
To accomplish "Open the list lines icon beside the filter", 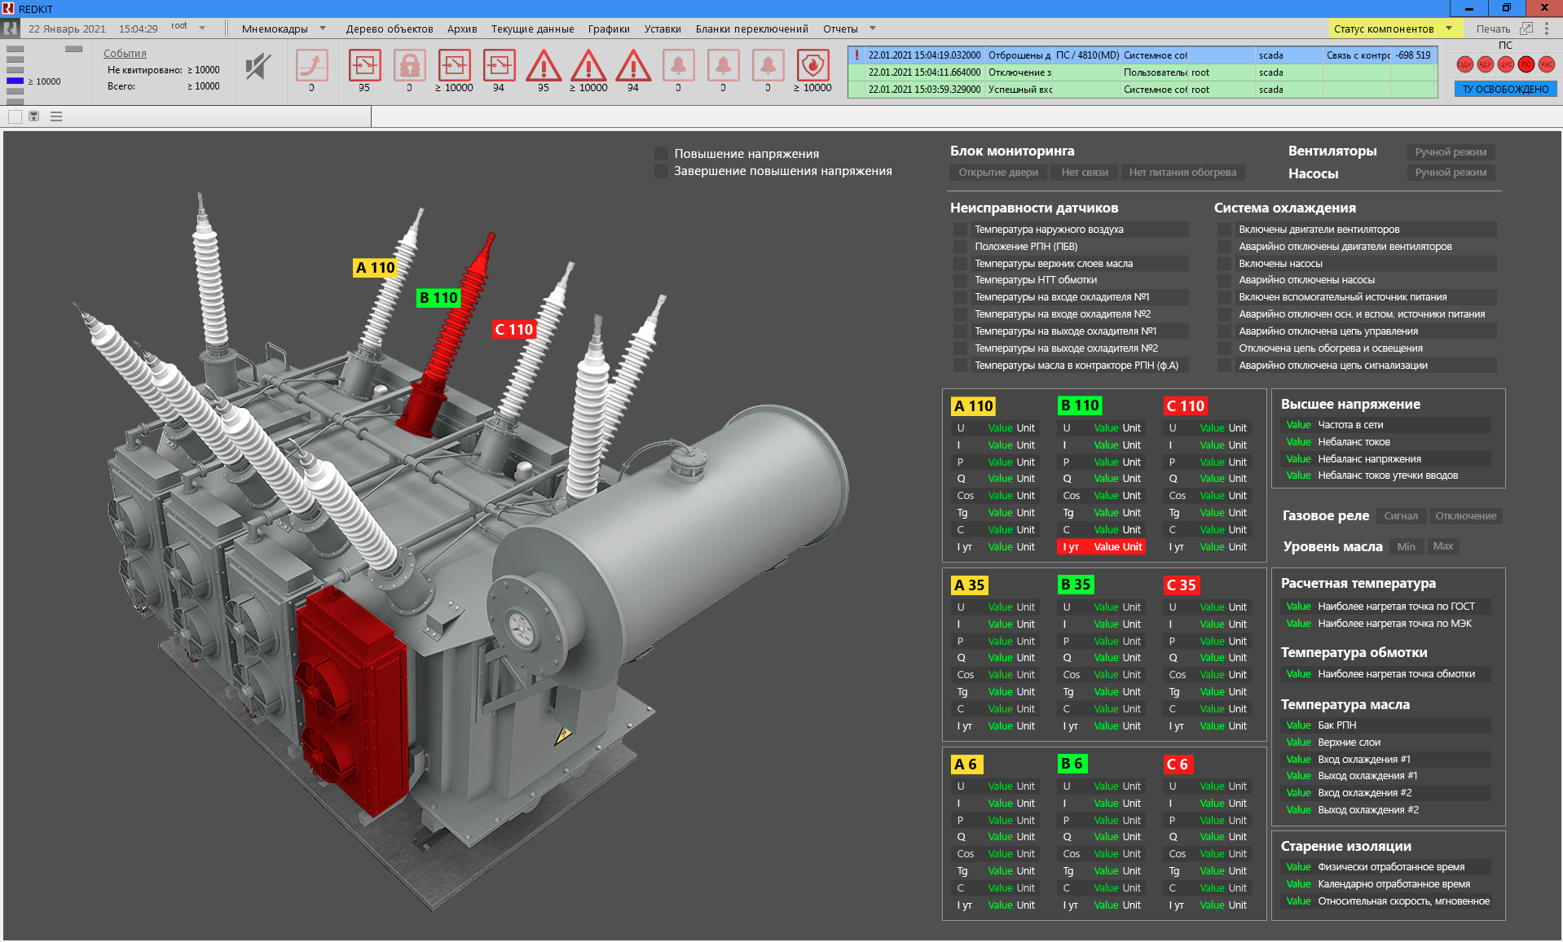I will tap(56, 116).
